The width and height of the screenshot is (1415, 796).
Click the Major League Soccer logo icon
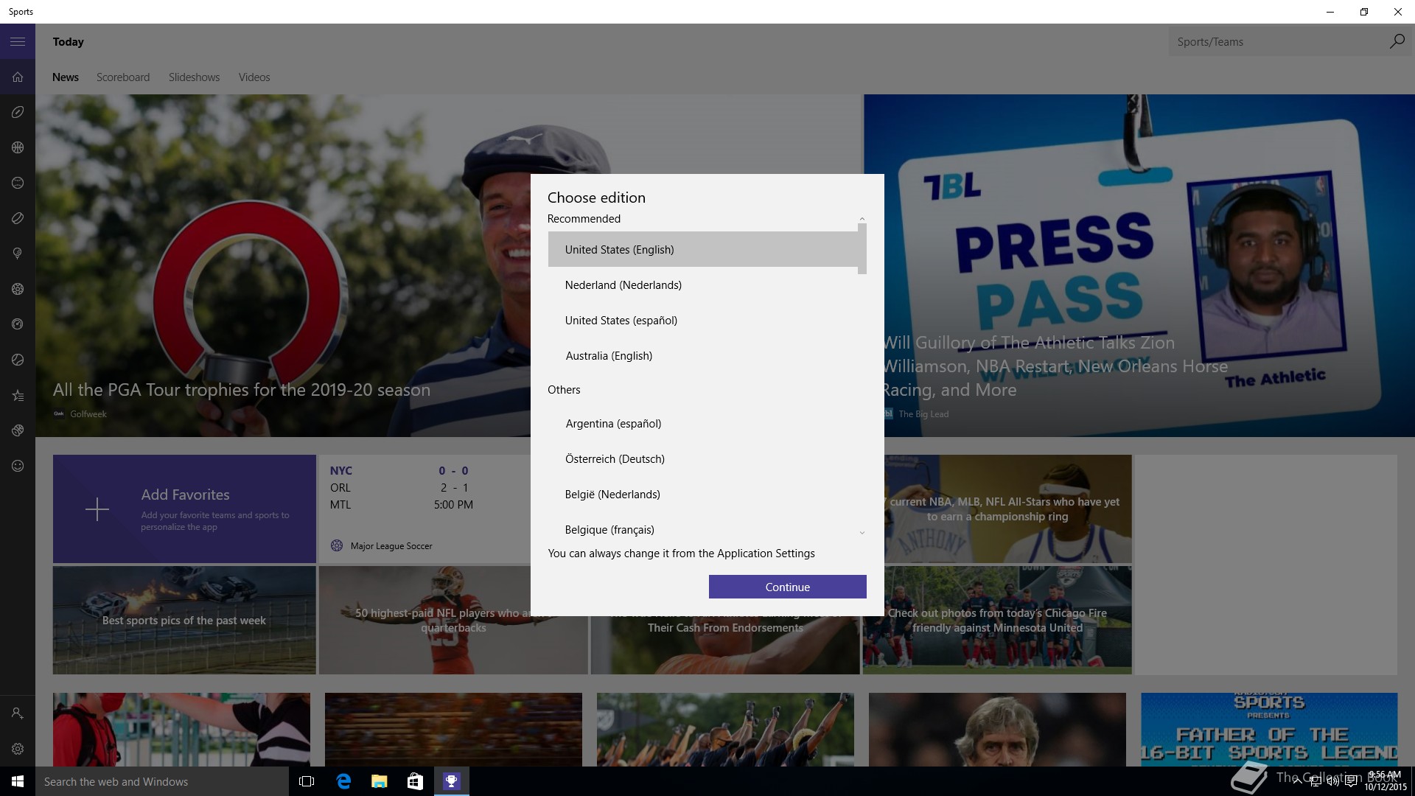(x=337, y=546)
